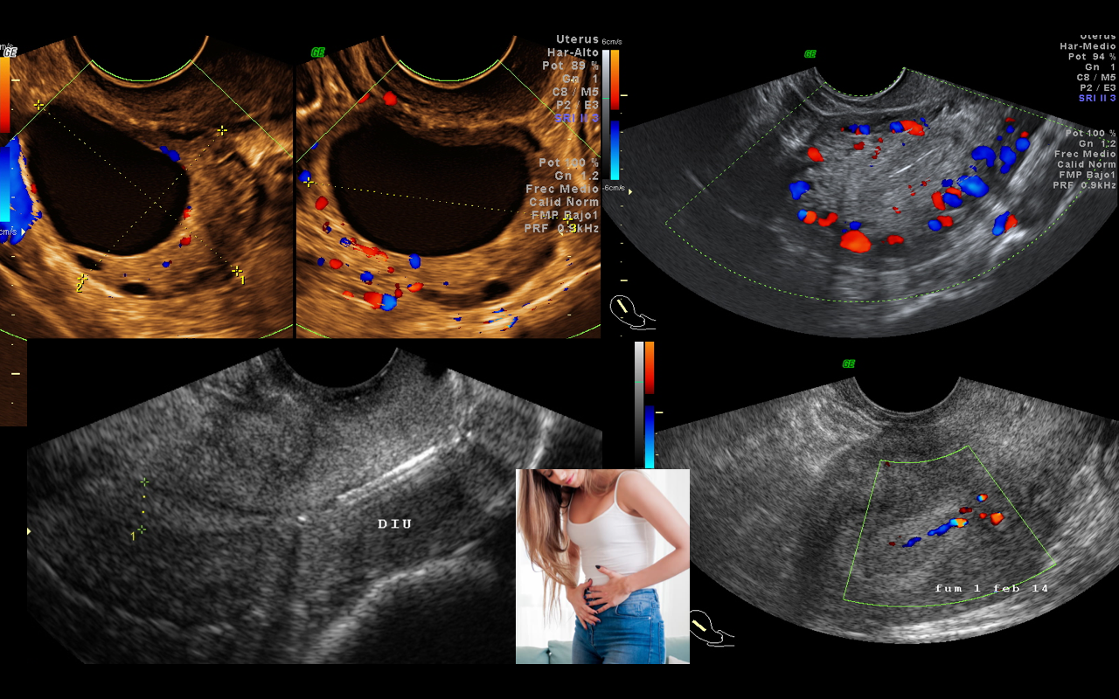Click the 'fum 1 feb 14' annotation

click(x=991, y=588)
